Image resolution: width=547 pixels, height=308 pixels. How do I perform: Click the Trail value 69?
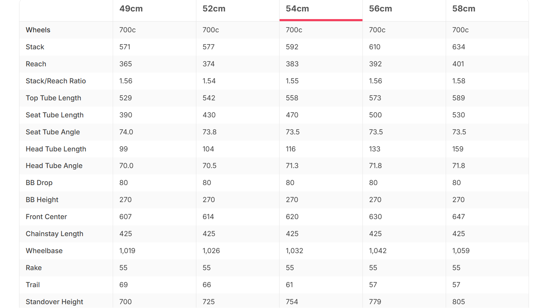coord(123,285)
